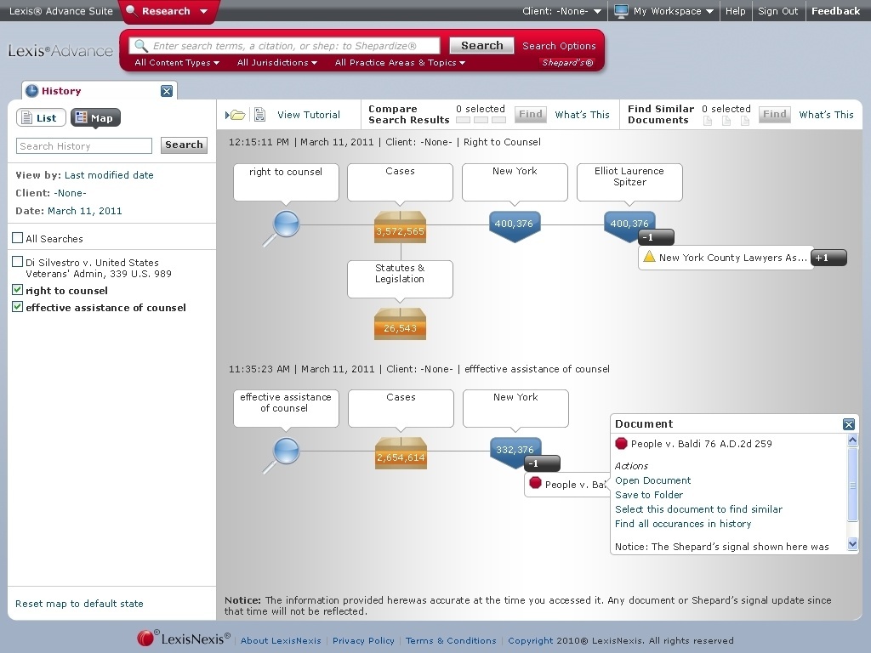Collapse the -1 badge under Elliot Laurence Spitzer
Image resolution: width=871 pixels, height=653 pixels.
pyautogui.click(x=656, y=237)
